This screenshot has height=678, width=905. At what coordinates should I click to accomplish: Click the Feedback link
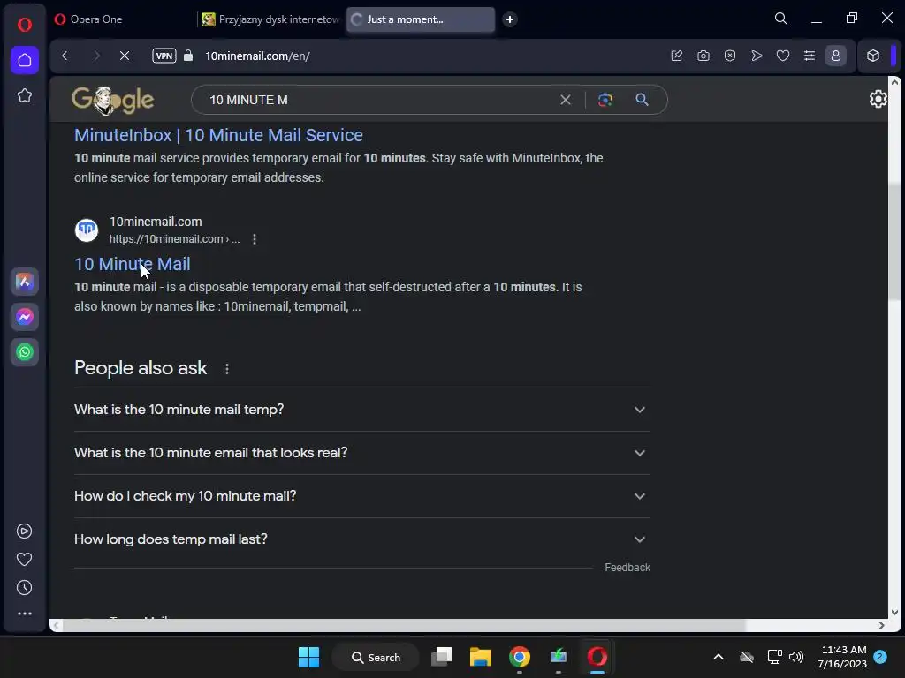click(627, 568)
